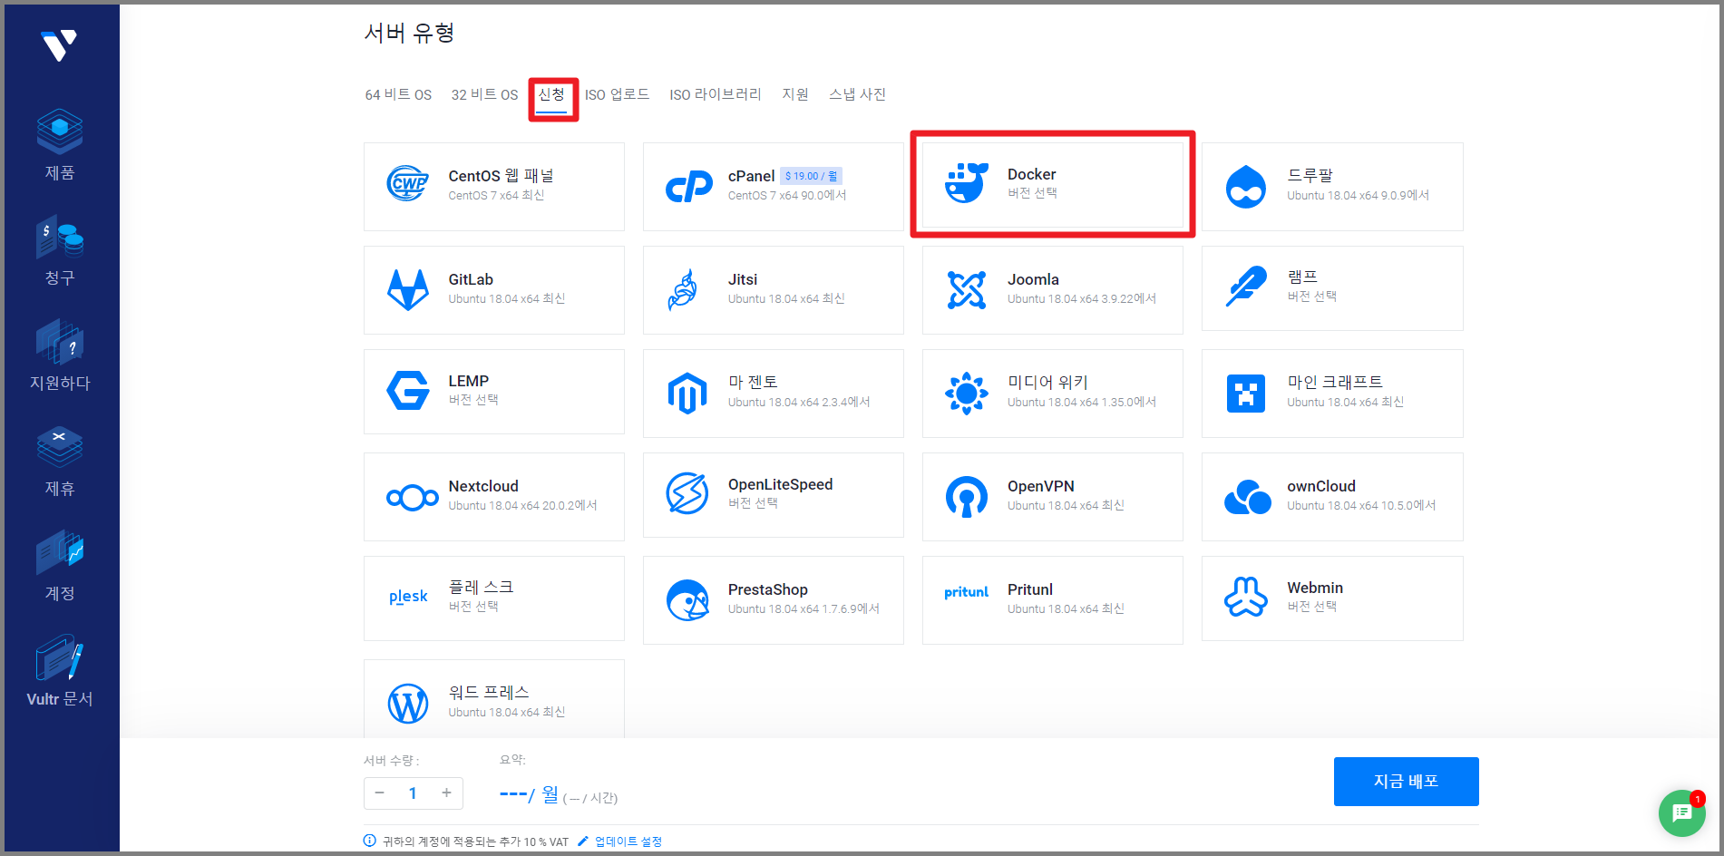Click the OpenVPN card title
The image size is (1724, 856).
(x=1040, y=486)
